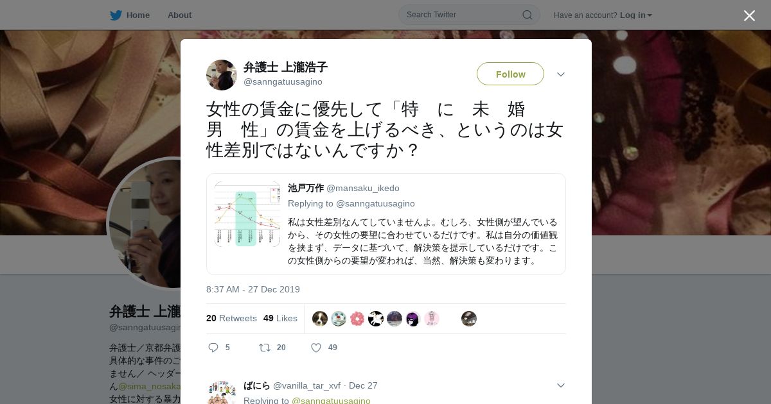Expand options chevron on ばにら's reply
771x404 pixels.
pyautogui.click(x=561, y=385)
